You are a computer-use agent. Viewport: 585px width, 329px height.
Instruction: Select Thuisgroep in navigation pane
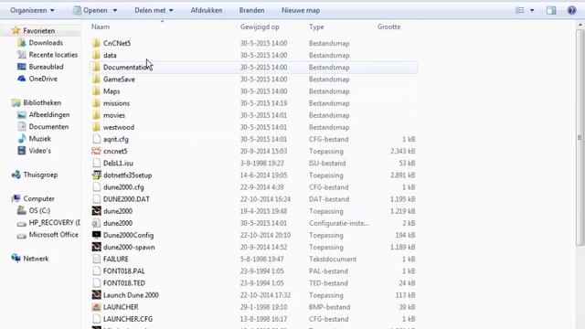coord(40,175)
